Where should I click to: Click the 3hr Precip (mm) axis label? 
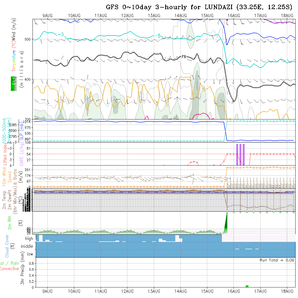22,268
